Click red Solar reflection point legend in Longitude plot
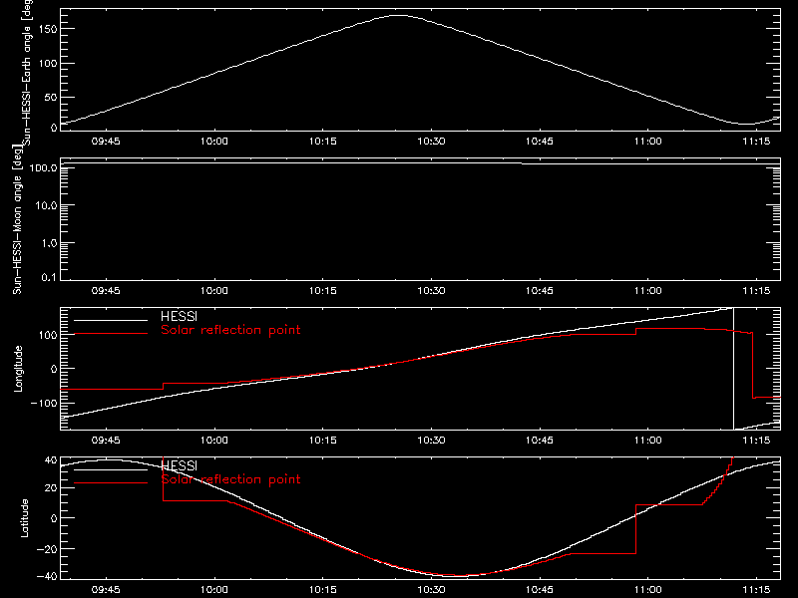Viewport: 798px width, 598px height. 230,330
